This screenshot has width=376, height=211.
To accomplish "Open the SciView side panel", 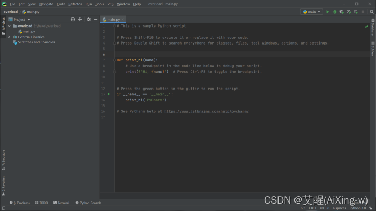I will click(373, 49).
